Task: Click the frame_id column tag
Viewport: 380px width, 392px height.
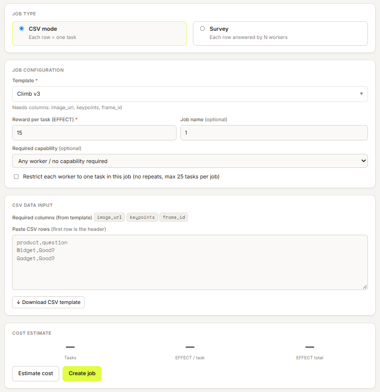Action: (x=174, y=217)
